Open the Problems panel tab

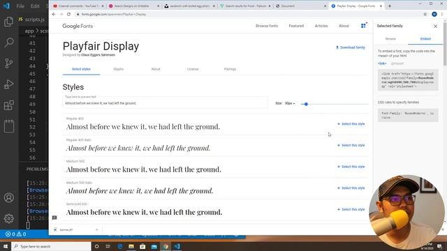(x=37, y=169)
